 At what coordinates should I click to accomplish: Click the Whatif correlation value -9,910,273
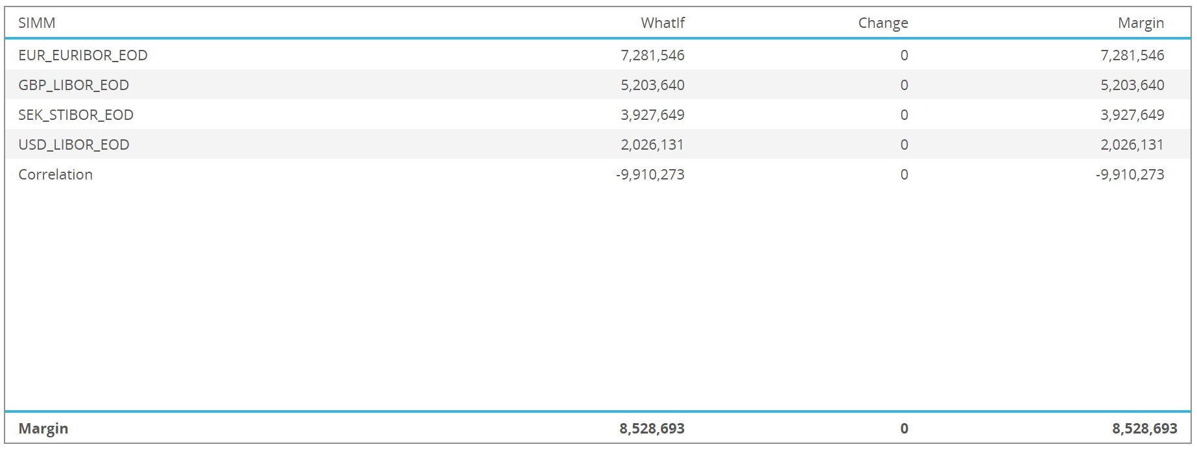[x=650, y=174]
